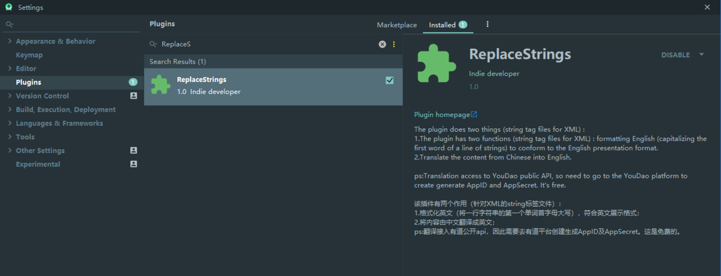Click the plugin search field containing ReplaceS
Viewport: 721px width, 276px height.
267,44
